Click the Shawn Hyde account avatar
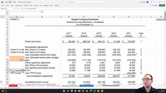This screenshot has height=93, width=166. pyautogui.click(x=148, y=2)
